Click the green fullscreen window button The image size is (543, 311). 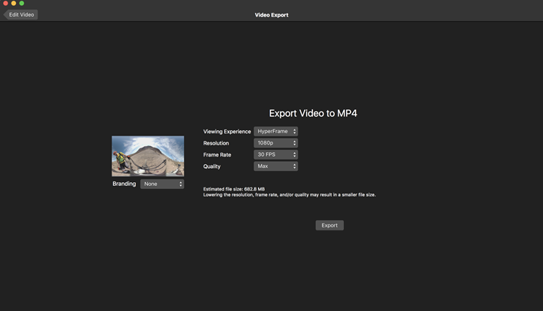click(21, 3)
